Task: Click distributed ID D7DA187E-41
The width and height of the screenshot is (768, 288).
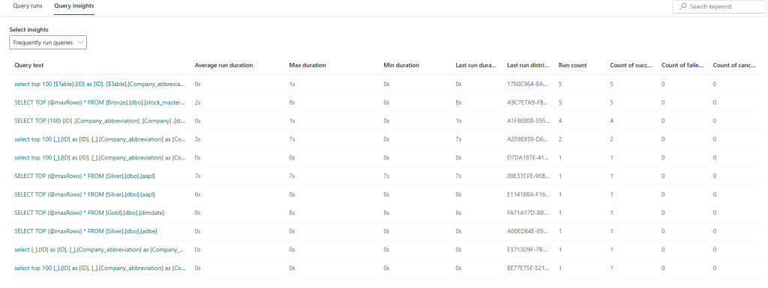Action: coord(529,158)
